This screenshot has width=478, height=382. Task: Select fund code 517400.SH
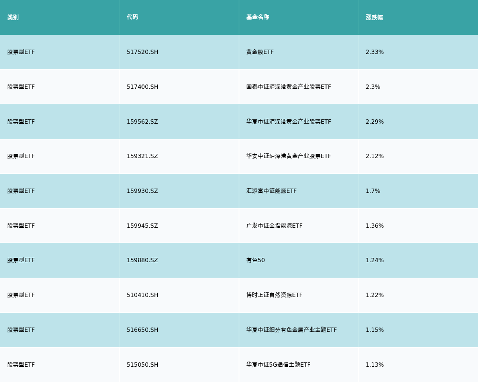click(142, 87)
